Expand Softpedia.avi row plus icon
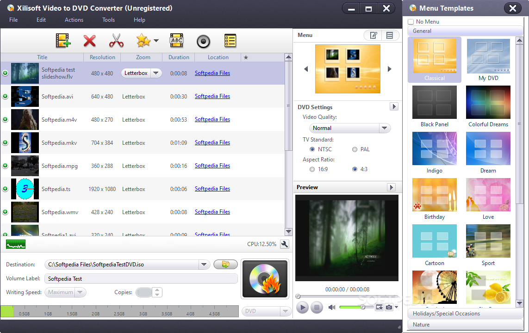529x333 pixels. 5,96
